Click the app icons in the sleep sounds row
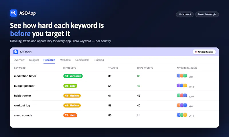229x137 pixels. pos(182,115)
